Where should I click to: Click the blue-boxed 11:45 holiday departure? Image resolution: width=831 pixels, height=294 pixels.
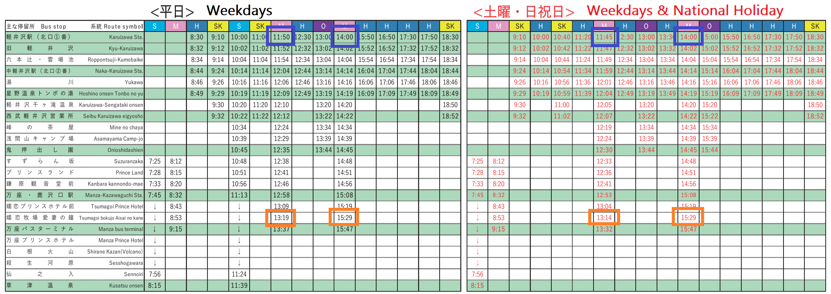point(604,37)
